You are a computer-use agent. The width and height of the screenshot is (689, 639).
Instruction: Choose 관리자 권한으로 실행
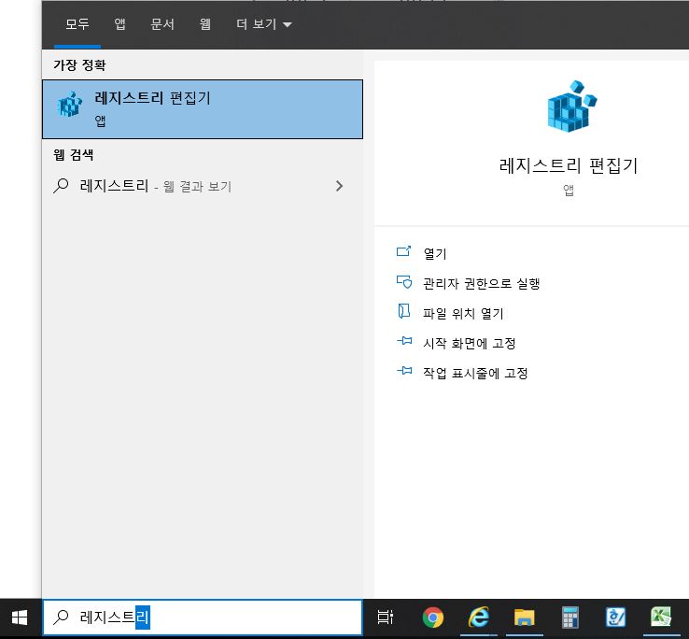click(x=481, y=283)
